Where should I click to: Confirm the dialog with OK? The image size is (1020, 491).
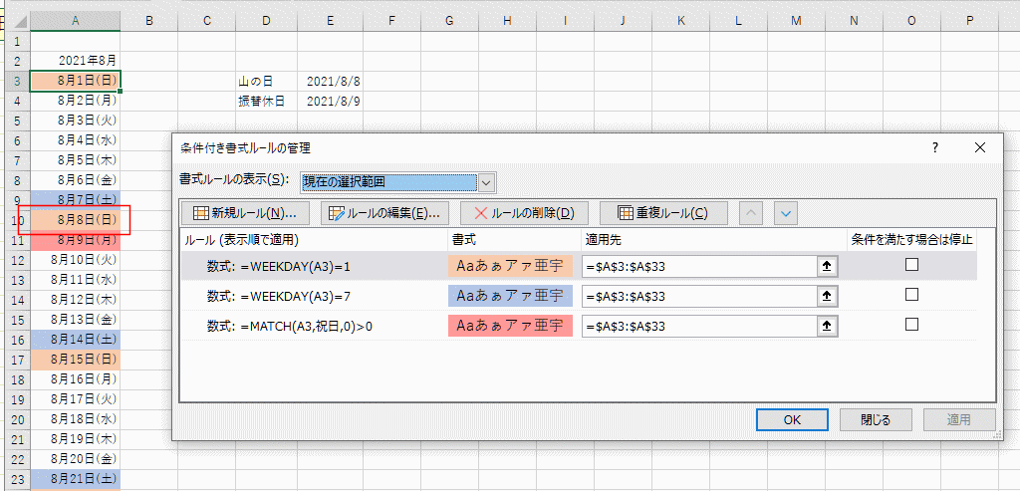coord(792,419)
